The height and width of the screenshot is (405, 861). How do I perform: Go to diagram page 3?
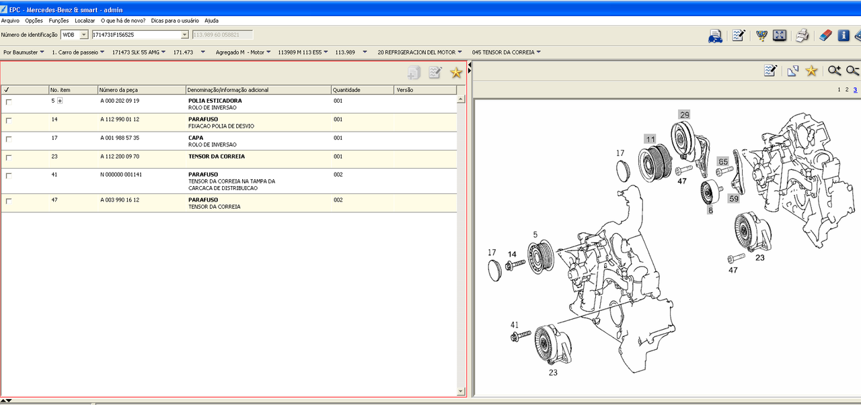[855, 89]
